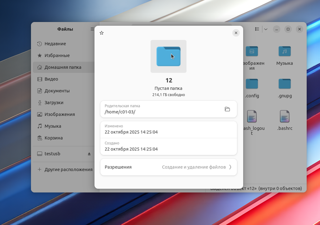The width and height of the screenshot is (320, 225).
Task: Go to Downloads in the sidebar
Action: coord(54,103)
